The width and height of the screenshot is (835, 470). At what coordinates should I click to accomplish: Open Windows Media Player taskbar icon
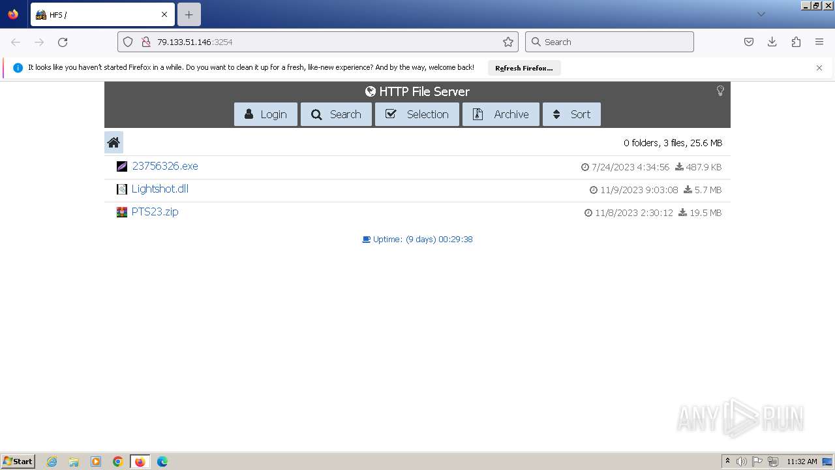click(x=96, y=462)
